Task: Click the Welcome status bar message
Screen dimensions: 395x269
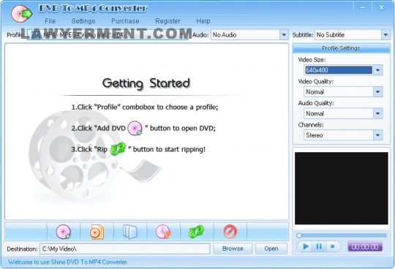Action: pos(67,262)
